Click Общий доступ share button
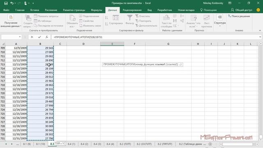The image size is (263, 148). (241, 10)
